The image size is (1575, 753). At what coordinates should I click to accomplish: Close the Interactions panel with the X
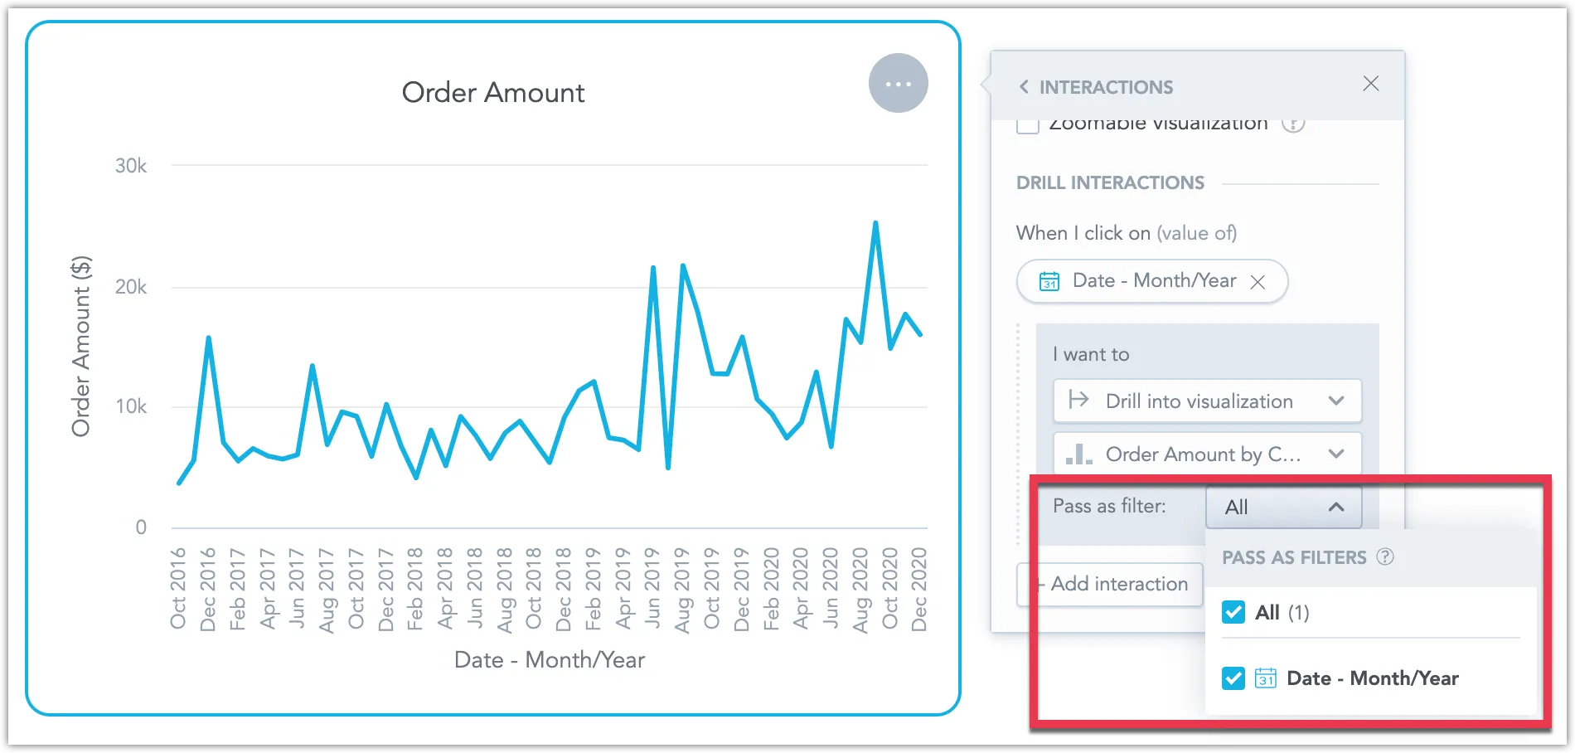1371,84
